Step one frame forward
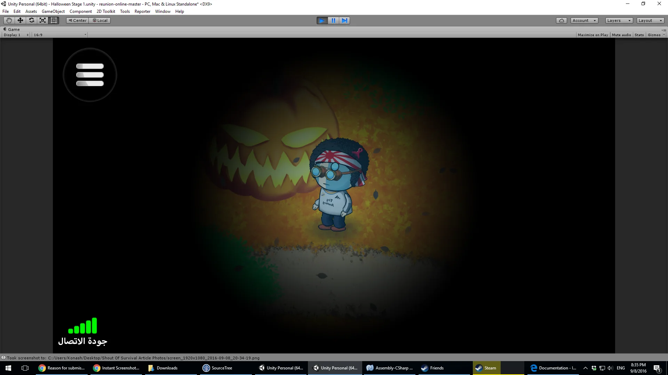The image size is (668, 375). pos(344,20)
